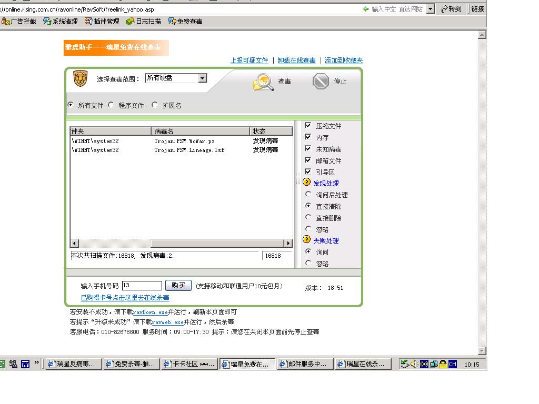Switch to 邮件服务中 taskbar window
Image resolution: width=539 pixels, height=404 pixels.
pos(306,364)
